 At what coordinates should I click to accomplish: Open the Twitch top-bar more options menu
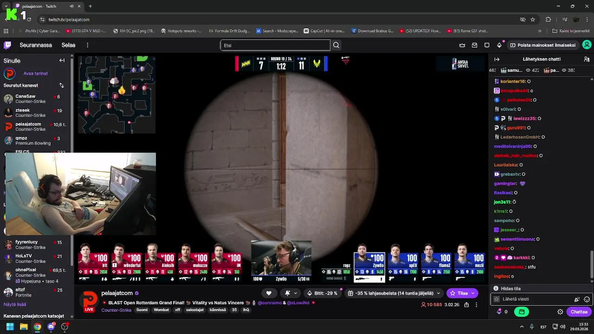click(x=87, y=45)
